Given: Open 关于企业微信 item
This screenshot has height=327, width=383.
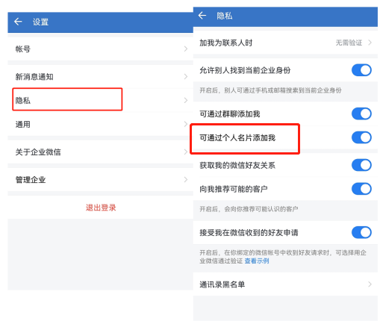Looking at the screenshot, I should coord(101,152).
